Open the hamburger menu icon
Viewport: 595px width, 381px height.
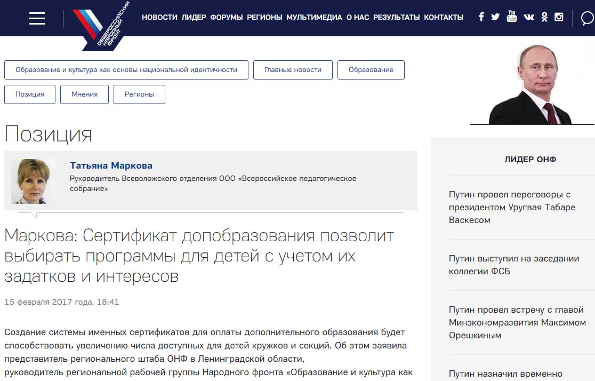tap(37, 18)
